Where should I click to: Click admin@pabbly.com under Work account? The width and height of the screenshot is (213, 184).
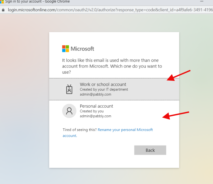[96, 94]
